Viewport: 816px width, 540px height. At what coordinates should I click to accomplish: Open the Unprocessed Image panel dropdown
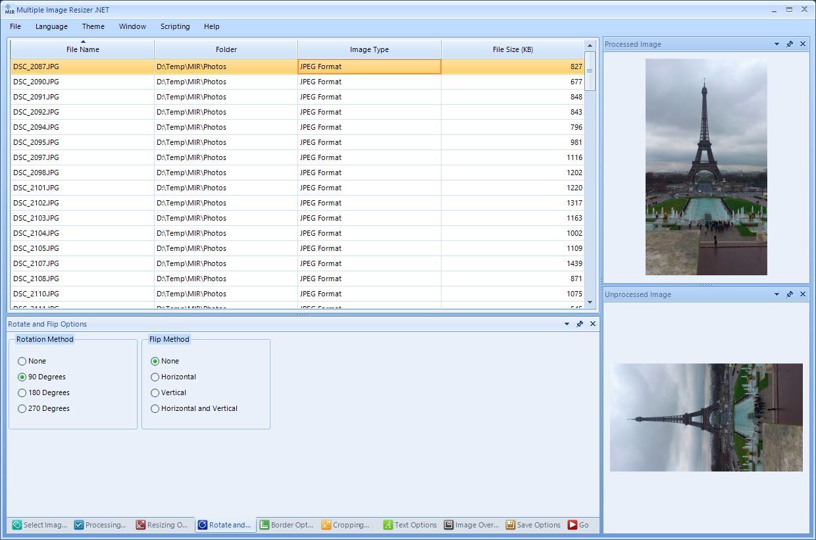(777, 294)
